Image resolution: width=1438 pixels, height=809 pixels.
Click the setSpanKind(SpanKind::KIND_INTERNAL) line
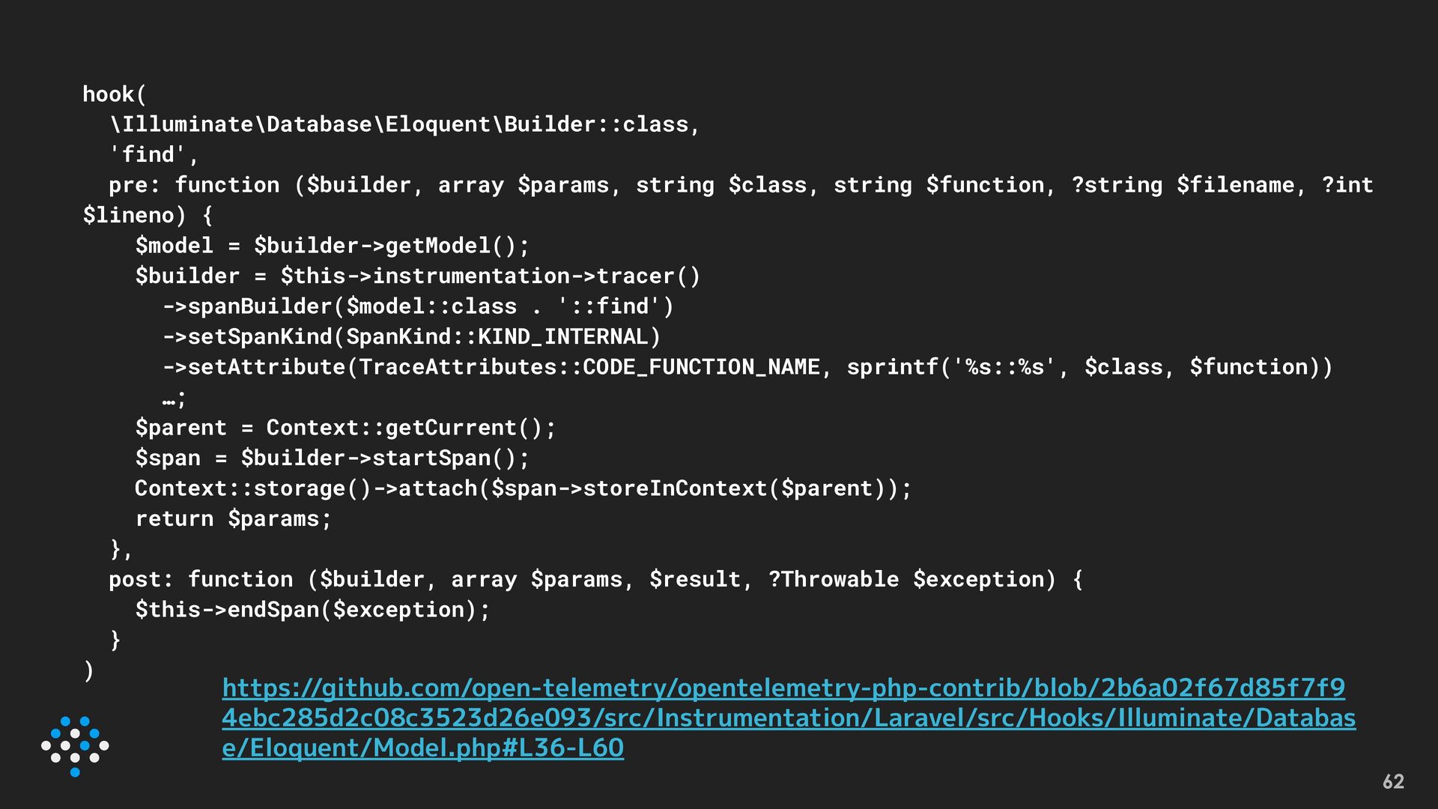click(412, 336)
